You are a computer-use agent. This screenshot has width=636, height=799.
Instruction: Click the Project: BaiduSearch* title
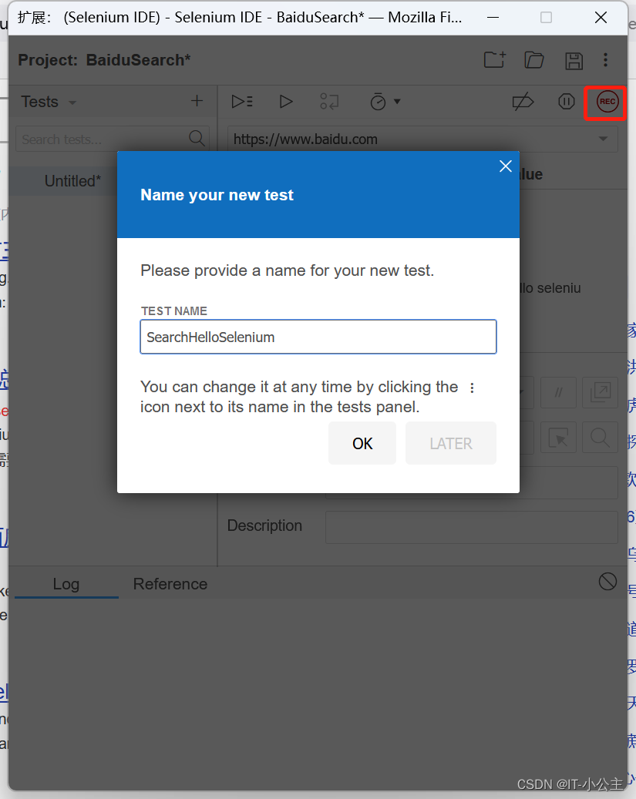[104, 60]
